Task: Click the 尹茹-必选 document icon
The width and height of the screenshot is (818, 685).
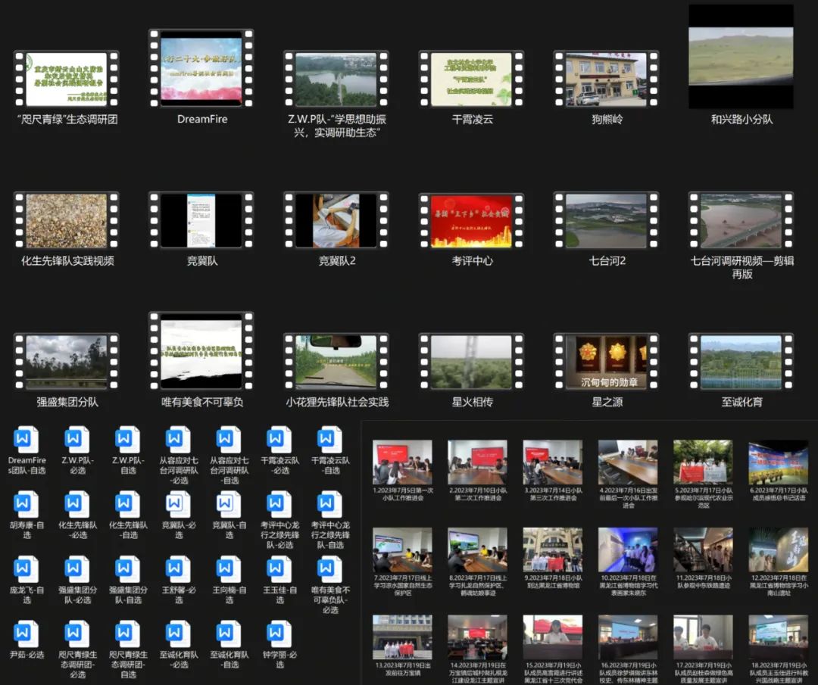Action: coord(27,634)
